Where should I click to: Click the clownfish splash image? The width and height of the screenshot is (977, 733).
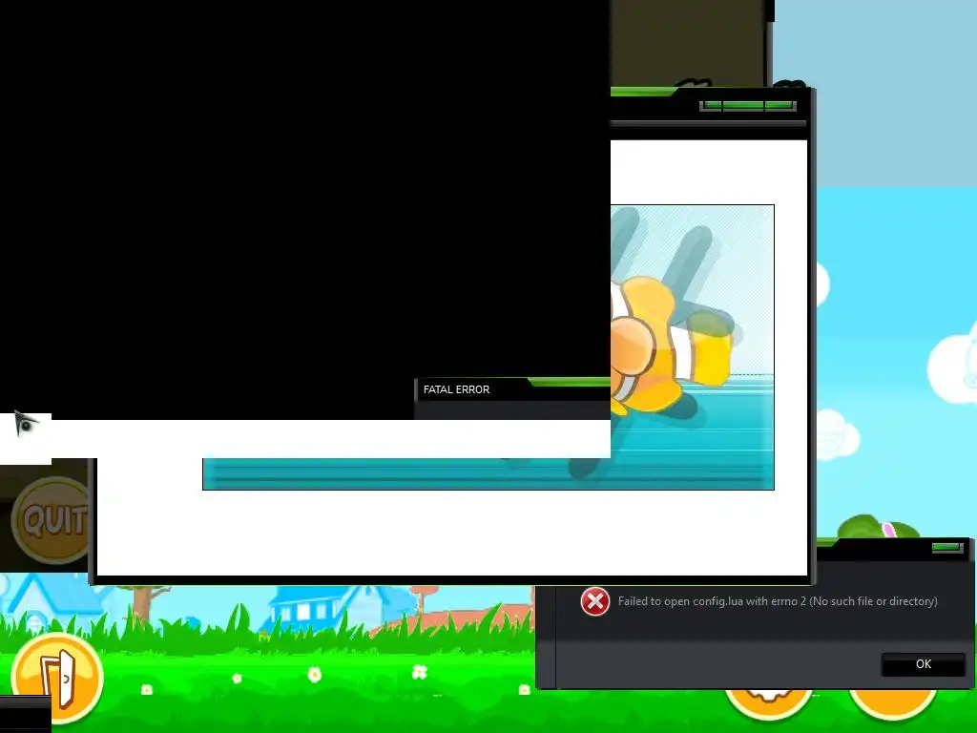[x=693, y=347]
